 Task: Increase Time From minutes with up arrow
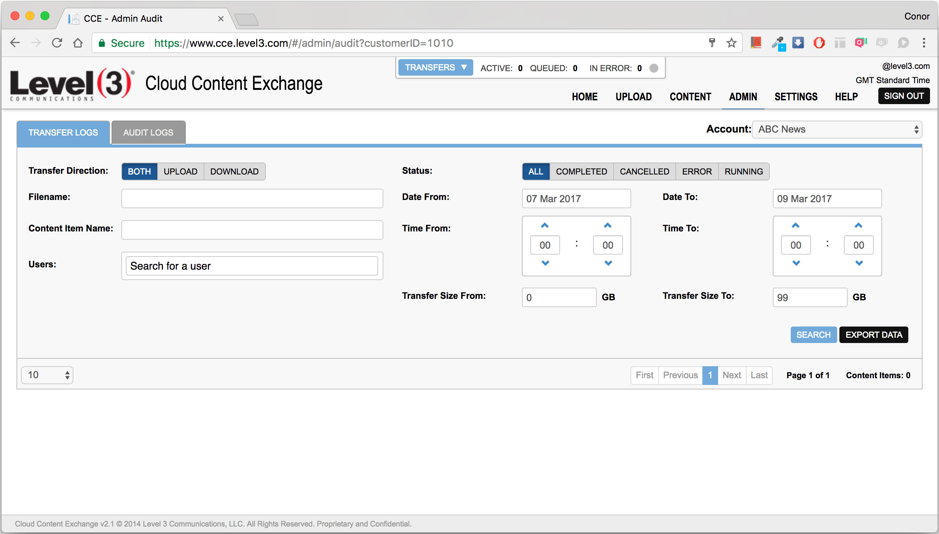pos(608,225)
